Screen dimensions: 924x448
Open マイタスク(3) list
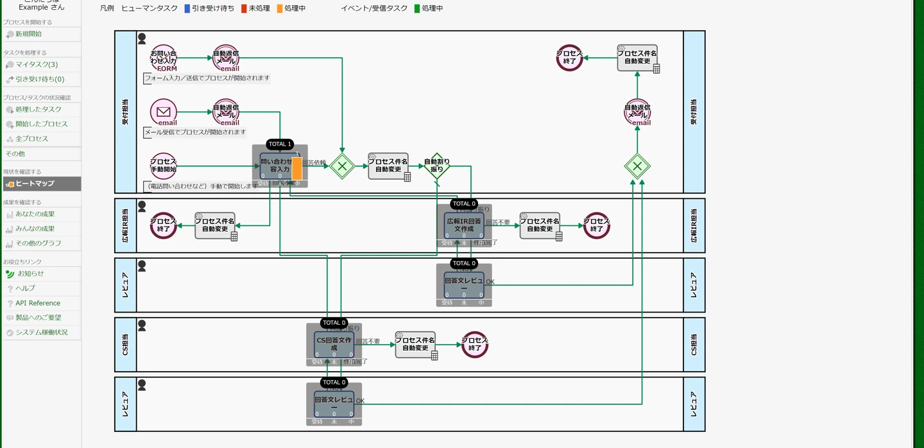[x=37, y=65]
